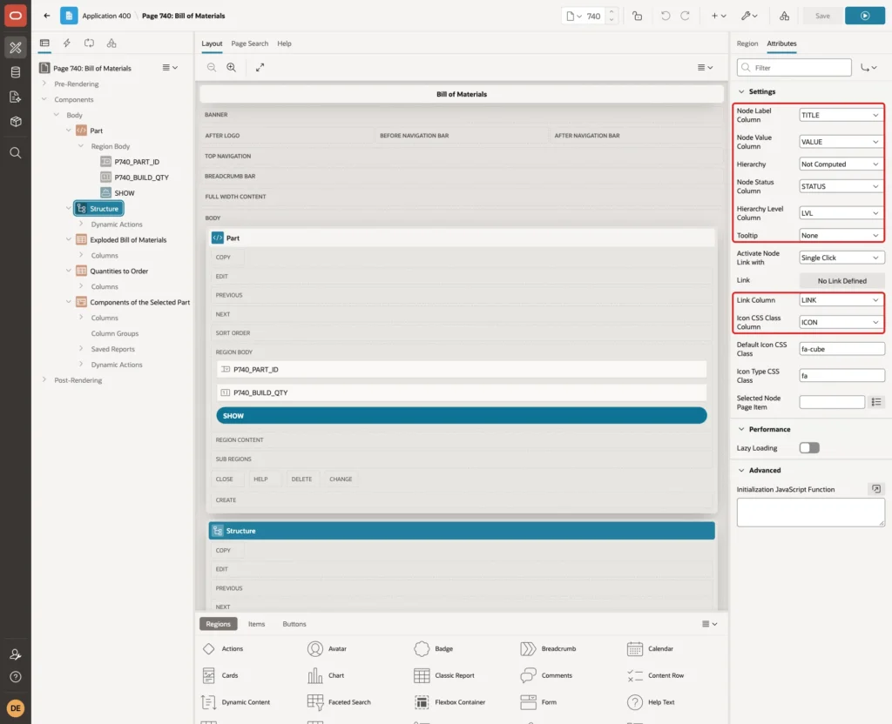The image size is (892, 724).
Task: Open the Hierarchy dropdown set to Not Computed
Action: coord(841,164)
